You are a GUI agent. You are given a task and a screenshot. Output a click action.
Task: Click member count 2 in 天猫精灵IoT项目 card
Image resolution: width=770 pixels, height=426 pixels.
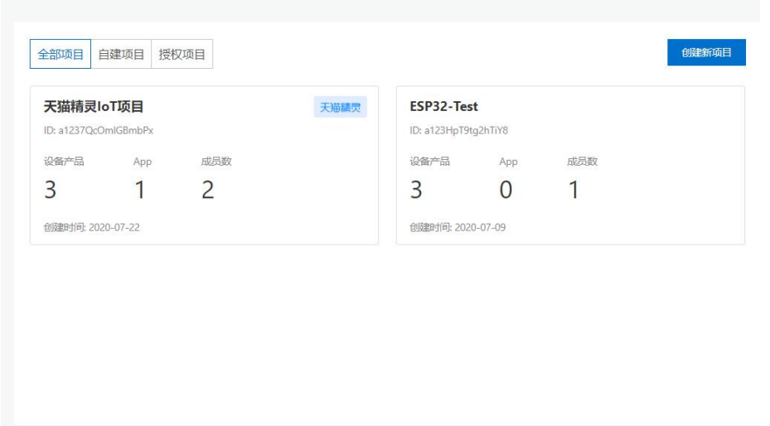(208, 190)
